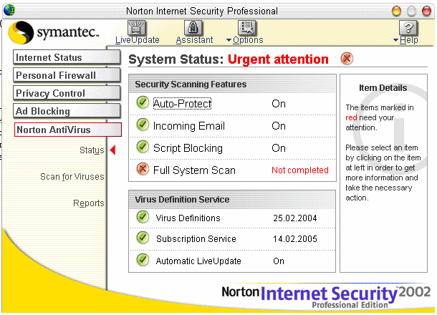
Task: Select the Norton AntiVirus tab
Action: pos(68,130)
